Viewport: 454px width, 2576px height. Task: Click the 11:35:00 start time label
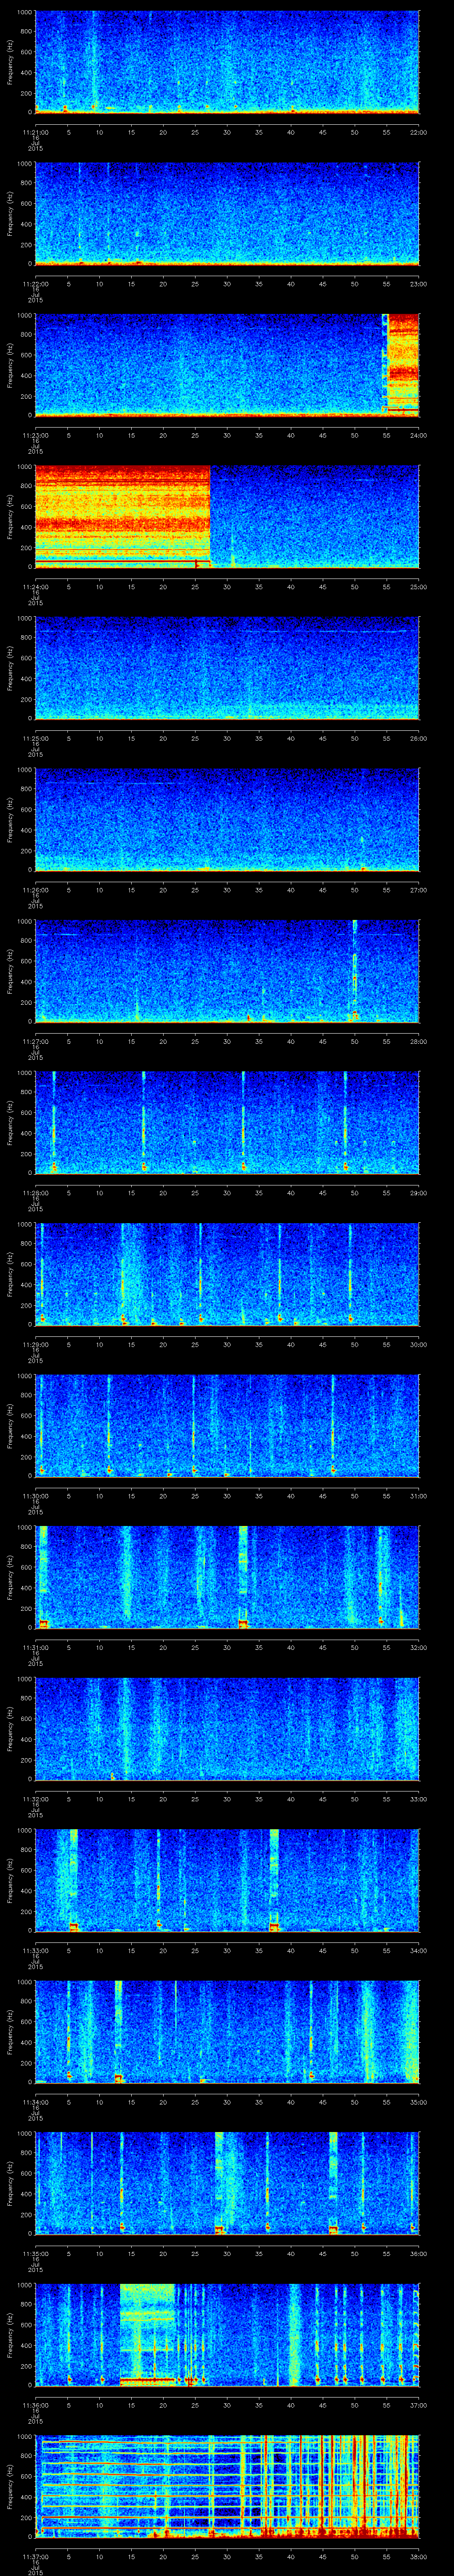(35, 2253)
